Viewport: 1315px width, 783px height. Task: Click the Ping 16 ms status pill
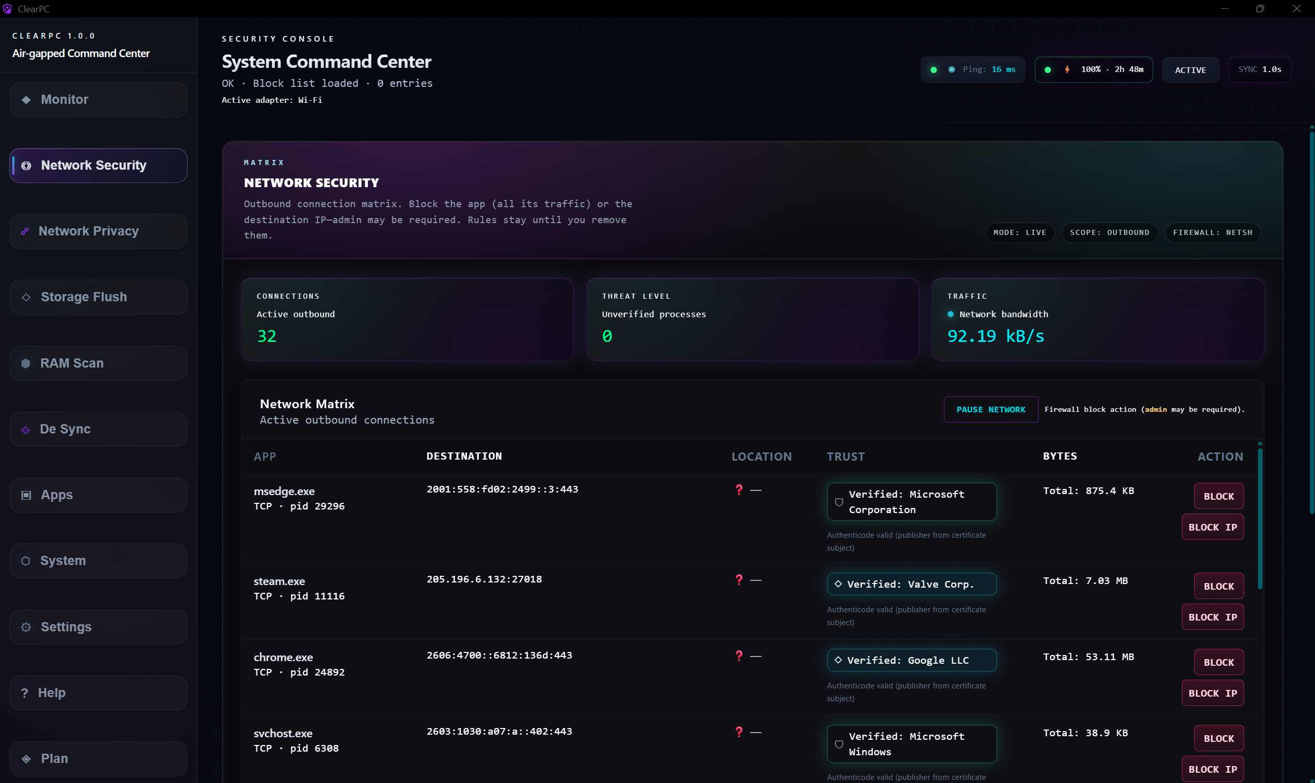pos(973,69)
